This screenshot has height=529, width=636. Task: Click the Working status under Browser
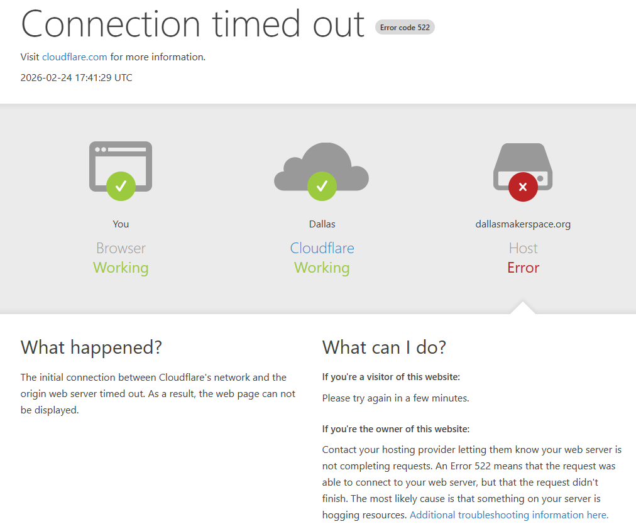point(121,268)
